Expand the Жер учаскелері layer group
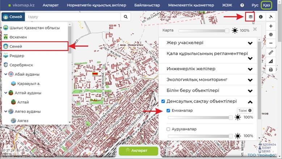 [250, 43]
